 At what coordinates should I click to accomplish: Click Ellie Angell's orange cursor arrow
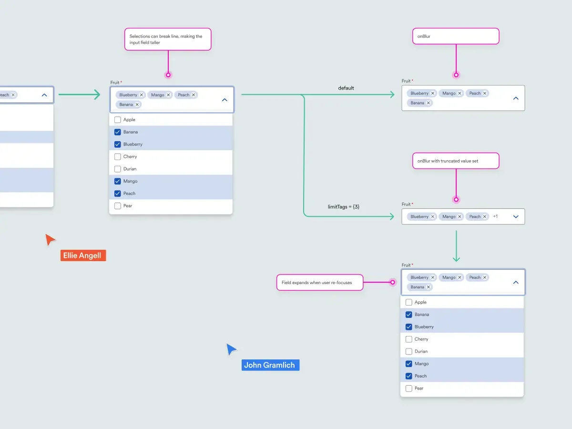tap(50, 240)
